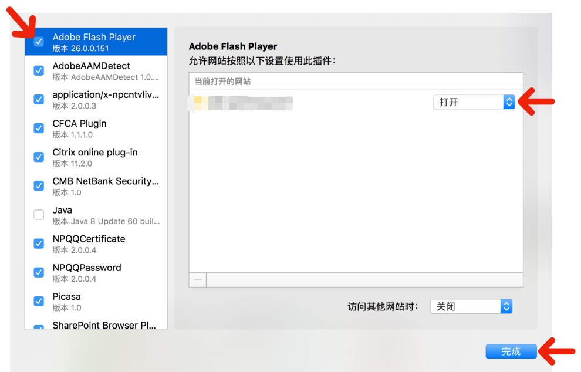Image resolution: width=581 pixels, height=372 pixels.
Task: Enable the Java plug-in
Action: pos(39,215)
